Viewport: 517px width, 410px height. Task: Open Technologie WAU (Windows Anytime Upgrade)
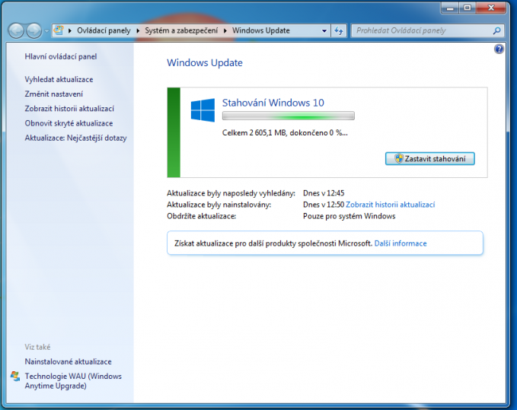73,380
